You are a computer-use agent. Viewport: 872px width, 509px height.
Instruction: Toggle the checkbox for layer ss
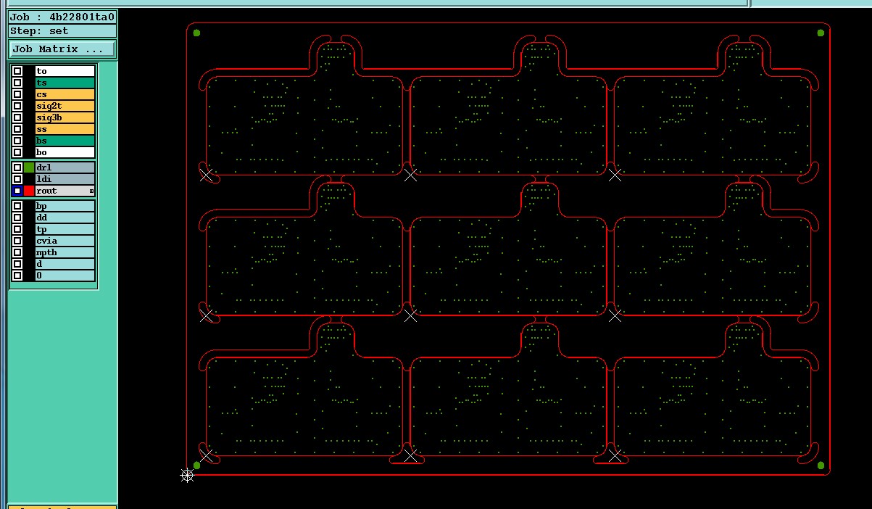point(17,129)
